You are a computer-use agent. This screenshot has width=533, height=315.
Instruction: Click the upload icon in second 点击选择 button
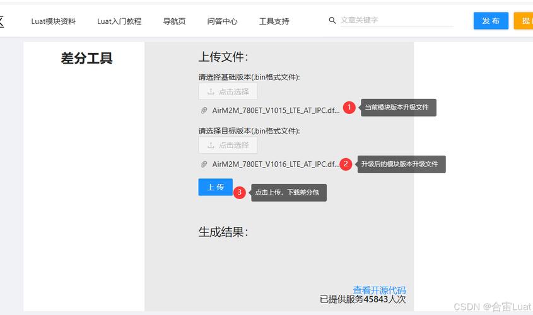[211, 146]
